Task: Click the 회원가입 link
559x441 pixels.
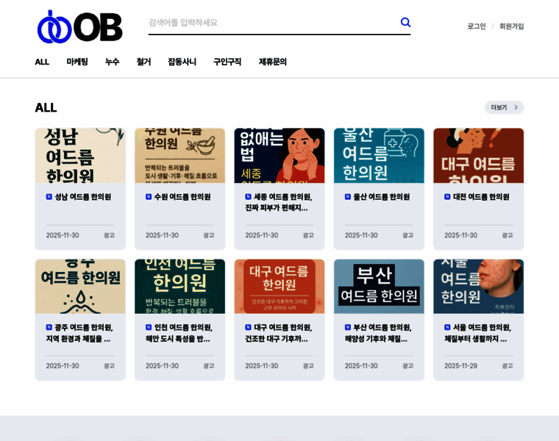Action: click(511, 26)
